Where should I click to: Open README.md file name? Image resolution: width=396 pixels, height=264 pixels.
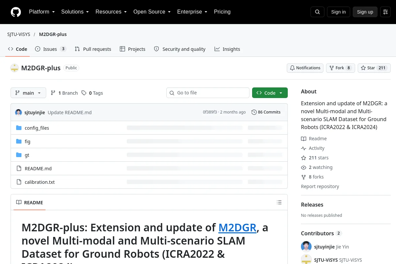click(38, 169)
